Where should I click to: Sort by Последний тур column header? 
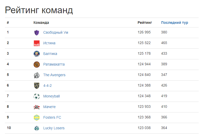coord(174,23)
